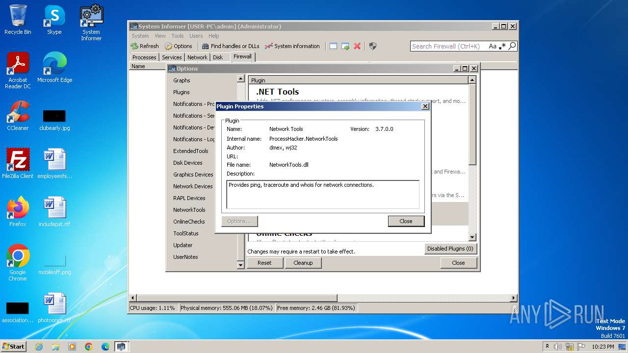This screenshot has height=353, width=628.
Task: Toggle case-sensitive search Aa icon
Action: click(493, 46)
